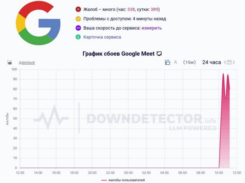
Task: Click the daily complaints count 389
Action: (x=154, y=9)
